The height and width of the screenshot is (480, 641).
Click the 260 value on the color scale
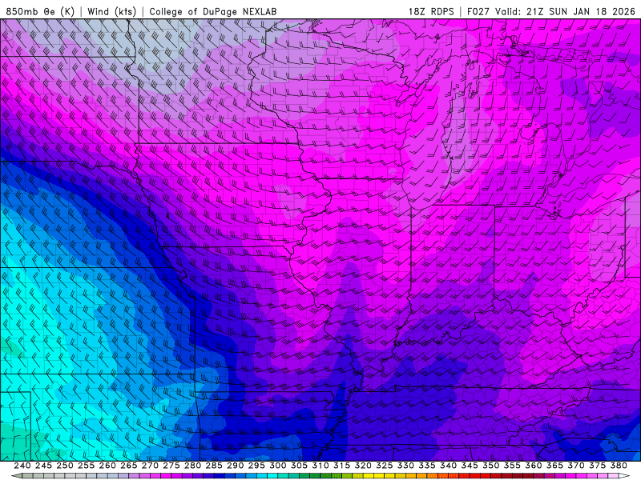[107, 466]
